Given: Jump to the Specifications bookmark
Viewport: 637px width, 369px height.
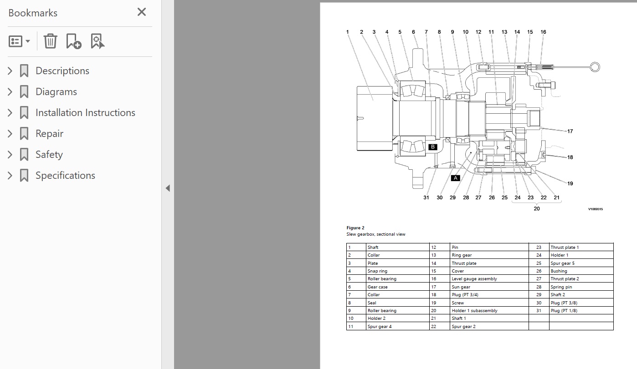Looking at the screenshot, I should (65, 176).
